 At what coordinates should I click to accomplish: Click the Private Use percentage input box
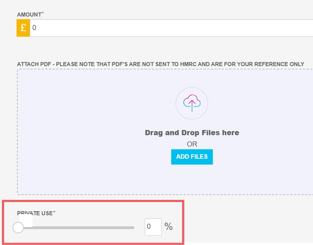click(153, 227)
